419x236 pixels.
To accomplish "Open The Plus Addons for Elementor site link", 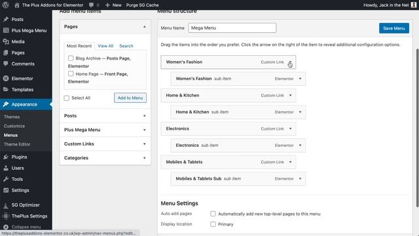I will pyautogui.click(x=52, y=5).
